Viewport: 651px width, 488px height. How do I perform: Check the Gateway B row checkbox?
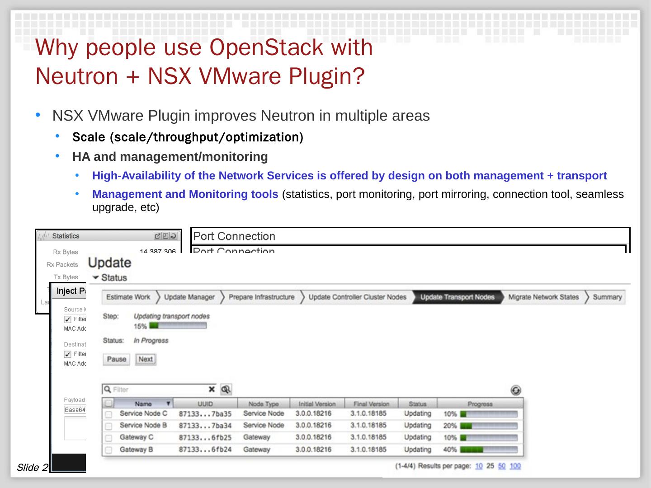[108, 450]
